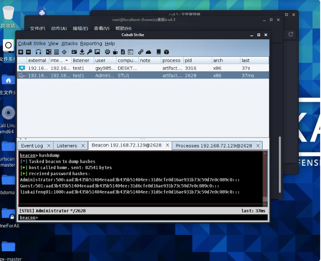Sort by the internal column header
The height and width of the screenshot is (261, 321).
pyautogui.click(x=60, y=60)
